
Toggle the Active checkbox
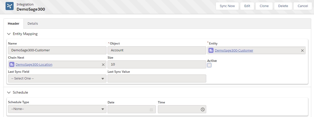pyautogui.click(x=209, y=65)
